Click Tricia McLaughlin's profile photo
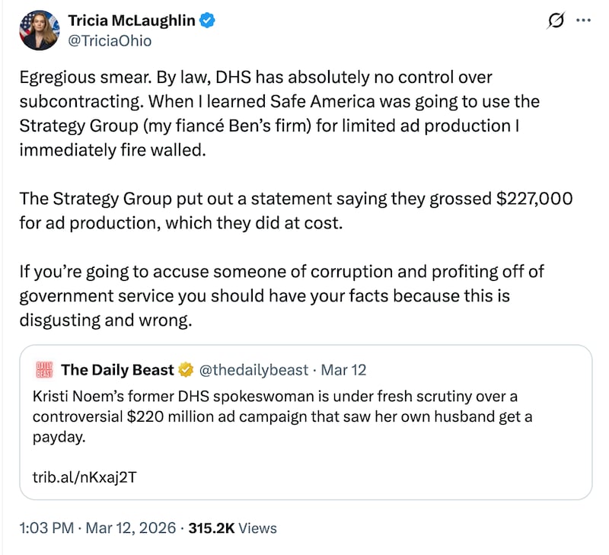Viewport: 609px width, 555px height. click(40, 30)
